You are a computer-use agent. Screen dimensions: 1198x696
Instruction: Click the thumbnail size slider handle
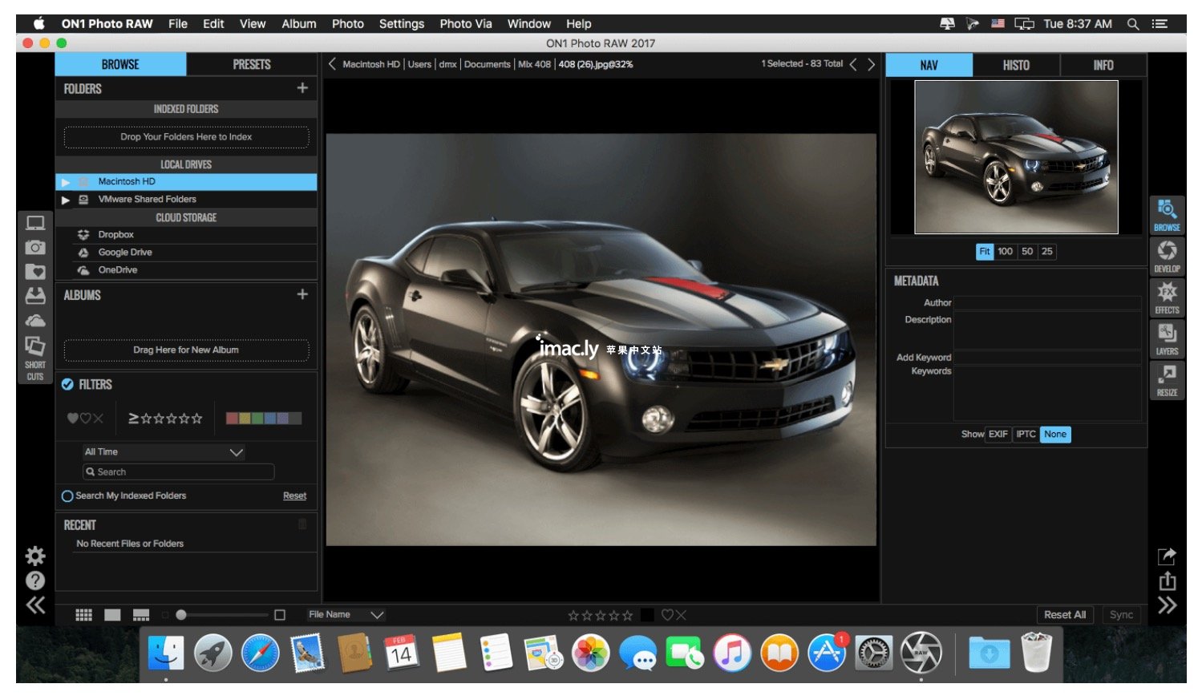pos(181,615)
